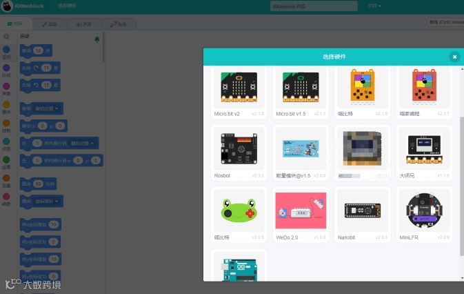Choose the red 喵家编程 console card
This screenshot has height=294, width=464.
point(424,92)
